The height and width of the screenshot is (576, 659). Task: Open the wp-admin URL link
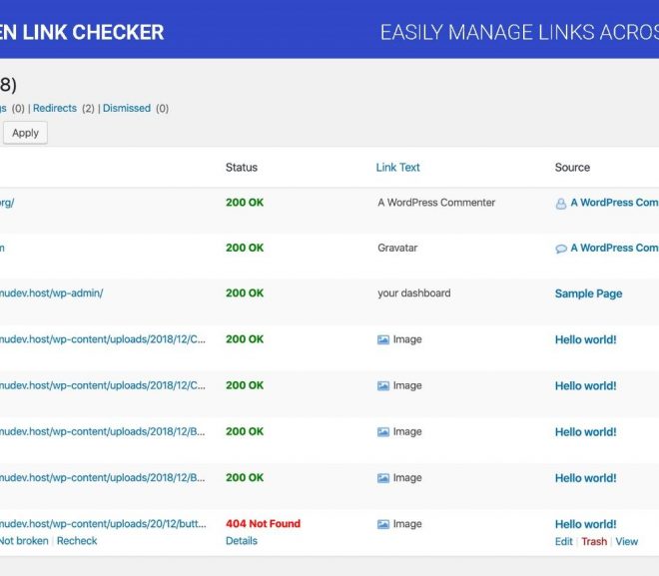tap(51, 293)
